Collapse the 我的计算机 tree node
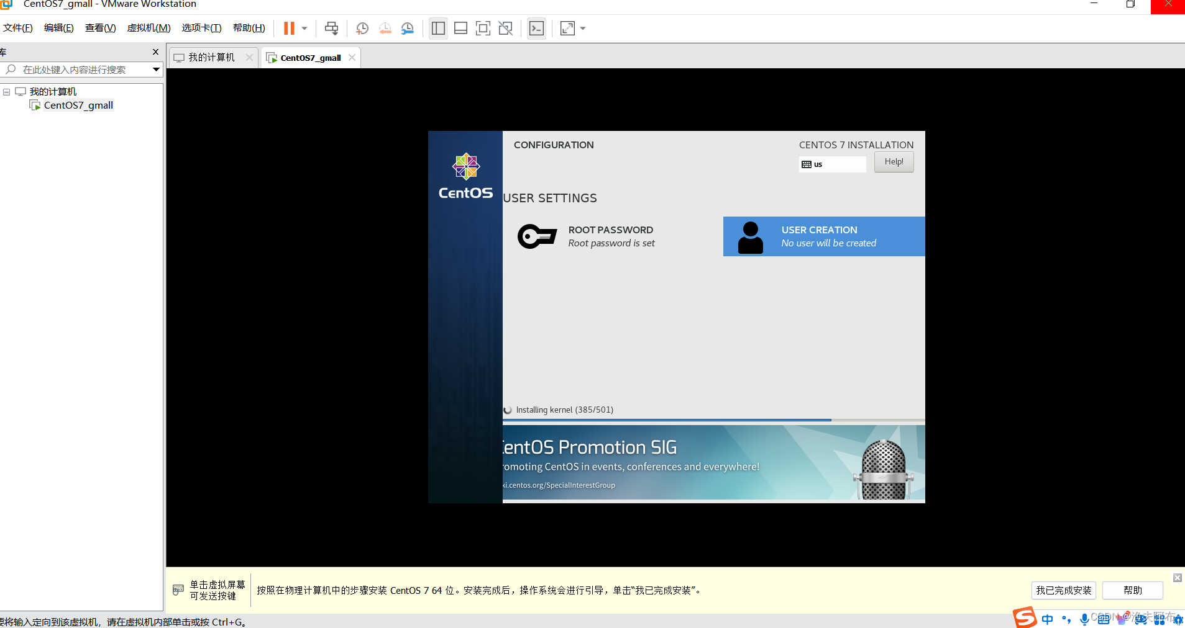Screen dimensions: 1185x628 [x=6, y=92]
